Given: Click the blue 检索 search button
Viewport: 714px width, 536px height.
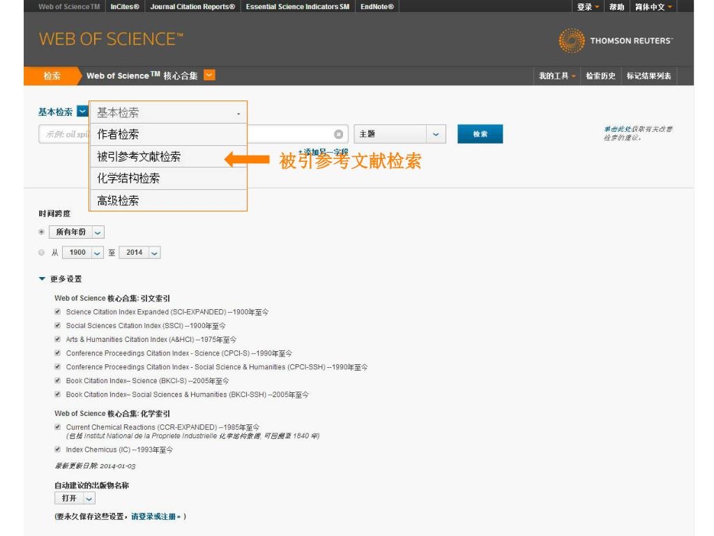Looking at the screenshot, I should click(480, 134).
